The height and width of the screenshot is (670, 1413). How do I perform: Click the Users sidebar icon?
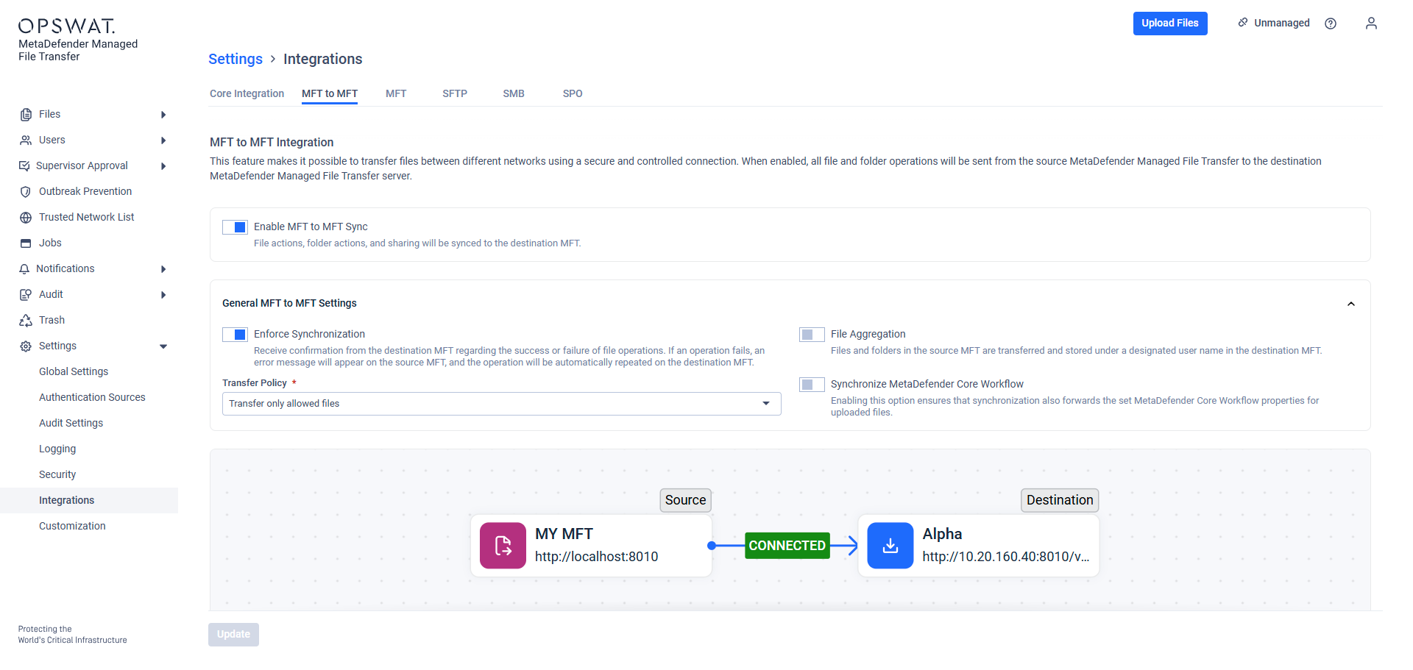coord(26,140)
